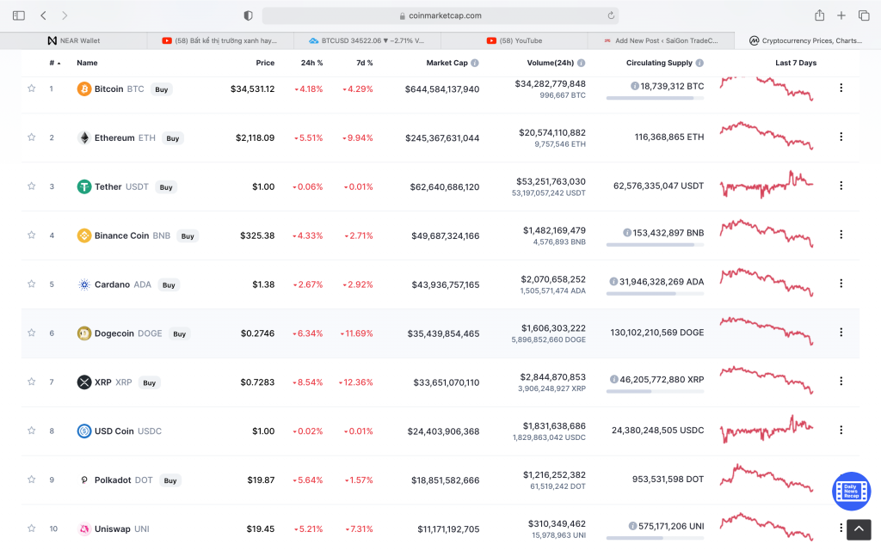Open the Uniswap coin name link
This screenshot has height=550, width=881.
coord(112,529)
